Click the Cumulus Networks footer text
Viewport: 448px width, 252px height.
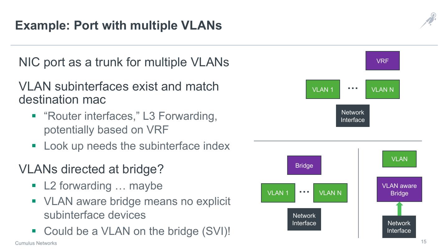[36, 243]
